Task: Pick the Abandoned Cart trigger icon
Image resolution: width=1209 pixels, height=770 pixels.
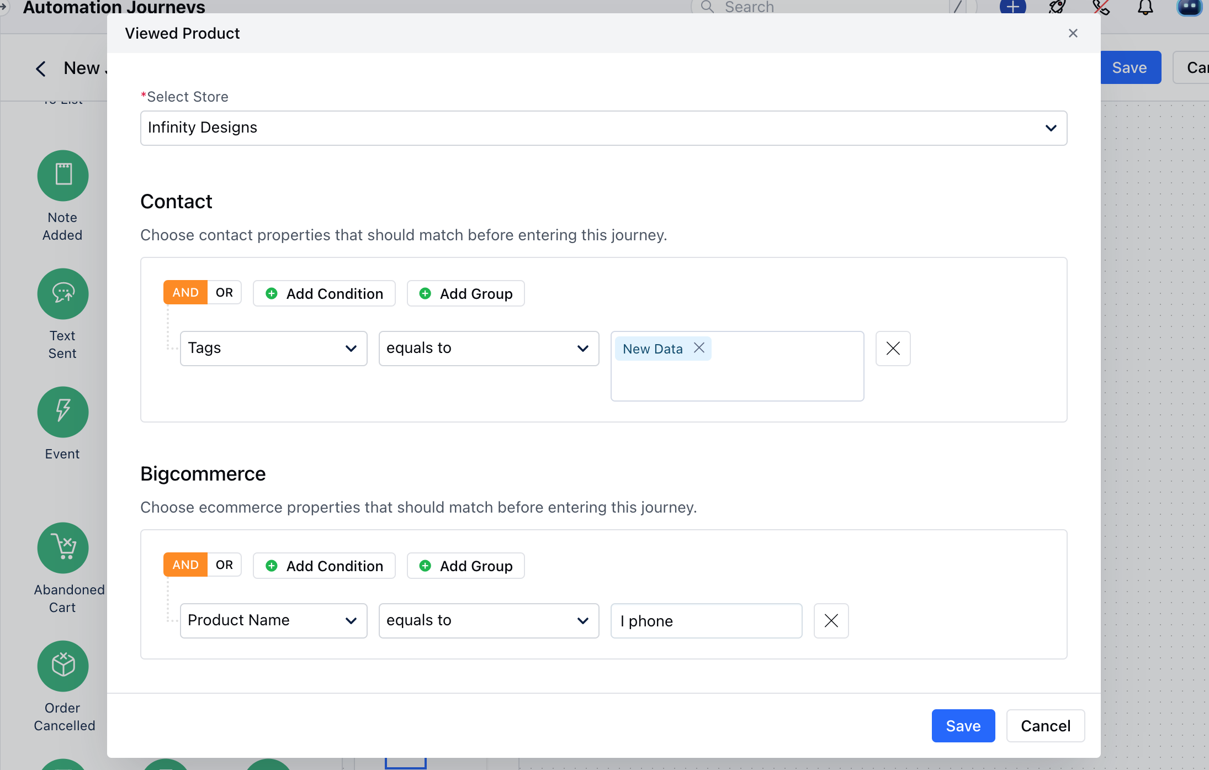Action: click(x=63, y=548)
